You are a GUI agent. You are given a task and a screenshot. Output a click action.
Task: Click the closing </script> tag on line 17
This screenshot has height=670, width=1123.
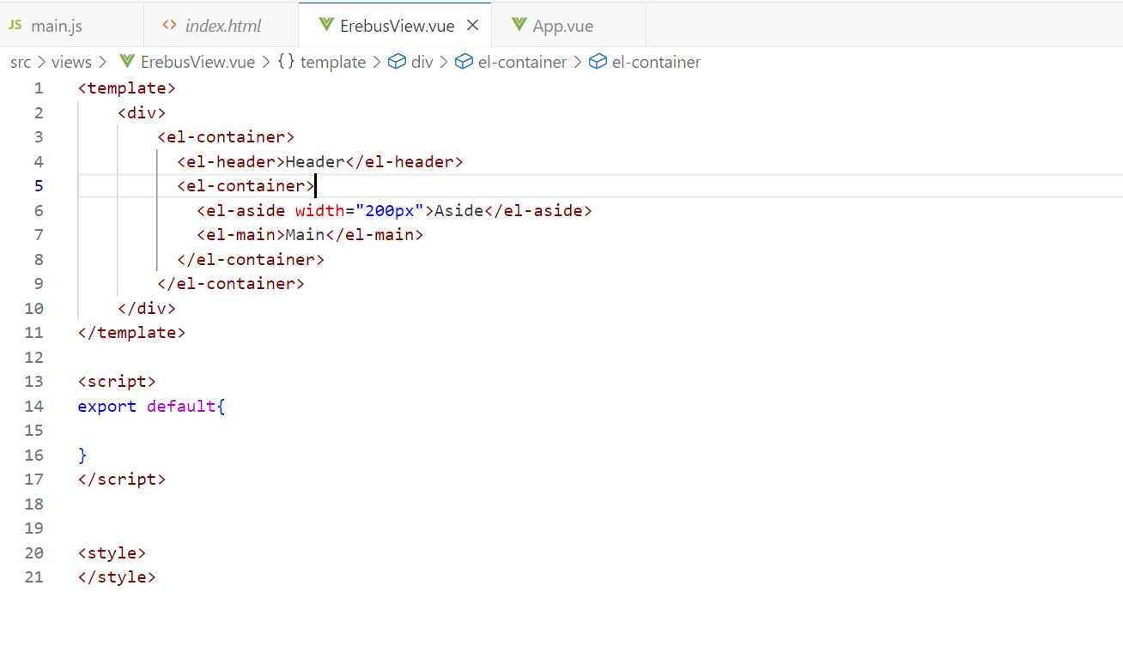click(122, 480)
